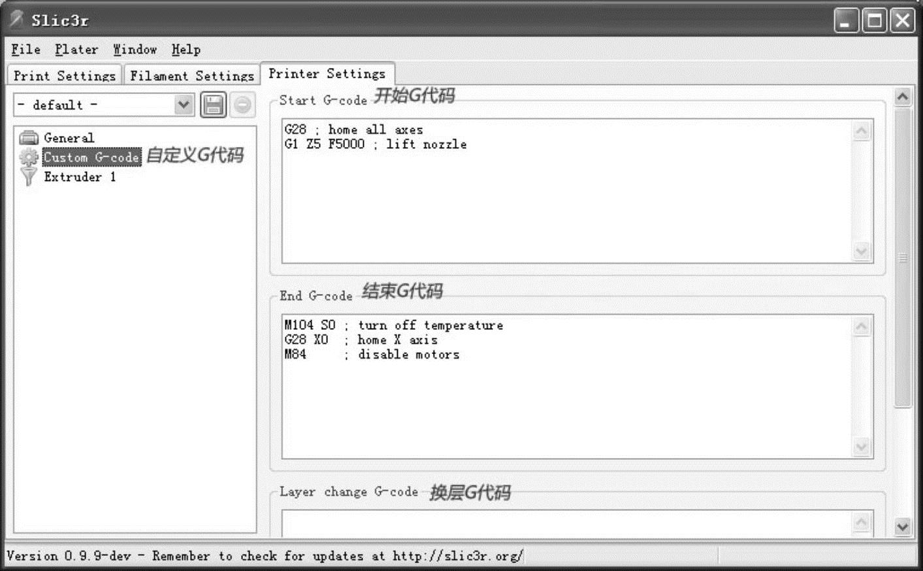Click the 'G1 Z5 F5000 ; lift nozzle' line
The image size is (923, 571).
(376, 144)
